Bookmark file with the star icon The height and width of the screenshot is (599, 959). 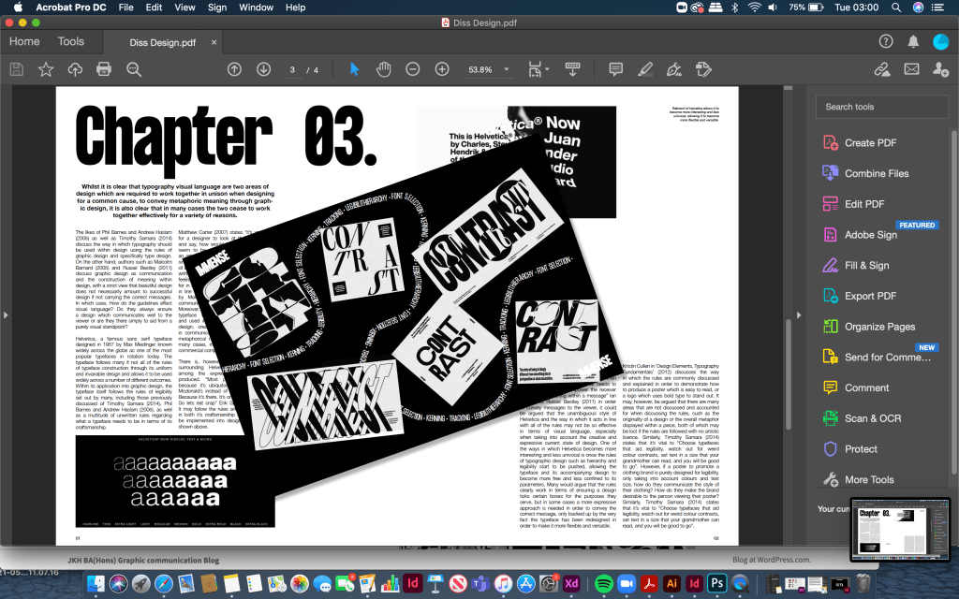[45, 69]
